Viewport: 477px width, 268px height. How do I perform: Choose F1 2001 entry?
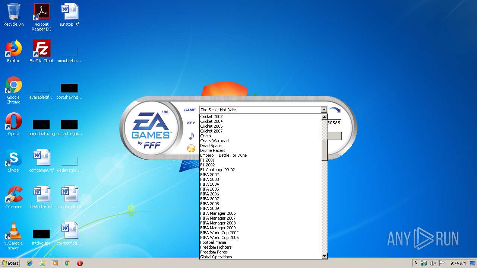pos(208,160)
